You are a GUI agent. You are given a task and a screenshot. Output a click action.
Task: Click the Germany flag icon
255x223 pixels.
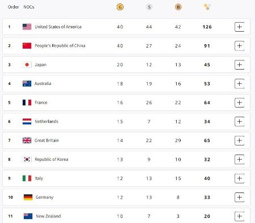[x=28, y=198]
